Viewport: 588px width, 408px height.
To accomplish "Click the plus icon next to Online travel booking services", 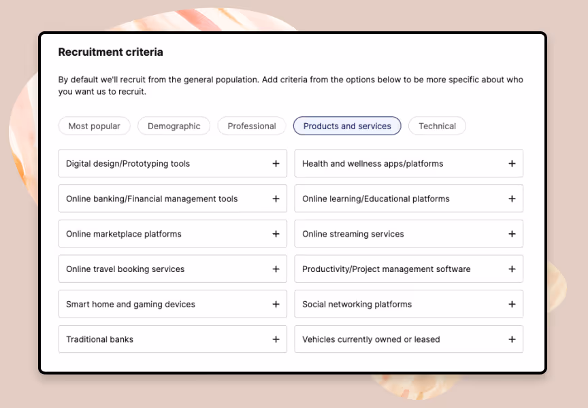I will (276, 269).
